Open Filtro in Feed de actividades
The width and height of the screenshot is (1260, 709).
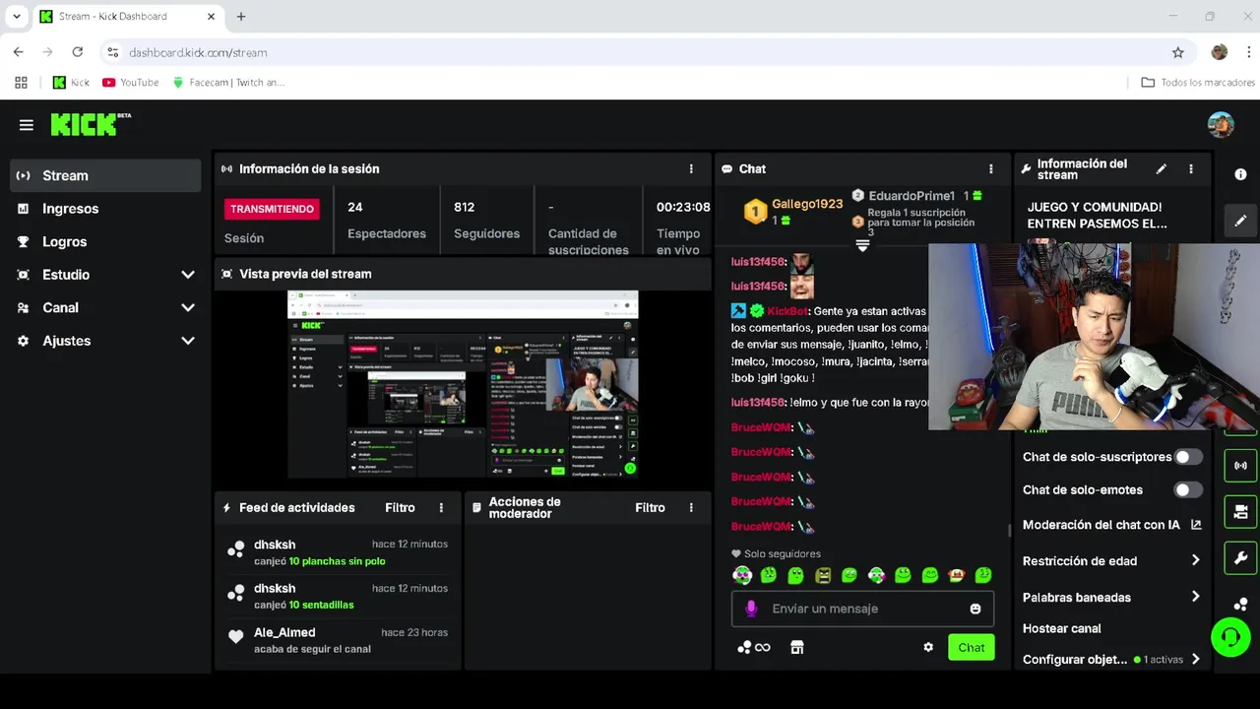[x=400, y=508]
